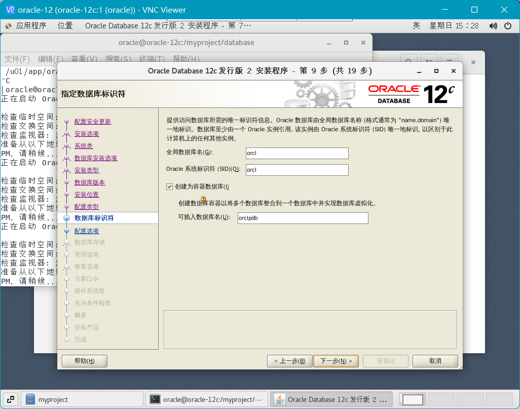Click the 配置安全更新 step link

coord(93,122)
